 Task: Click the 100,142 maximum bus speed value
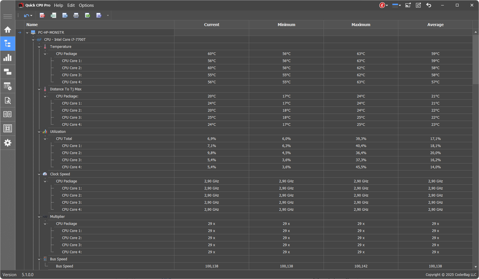coord(361,266)
